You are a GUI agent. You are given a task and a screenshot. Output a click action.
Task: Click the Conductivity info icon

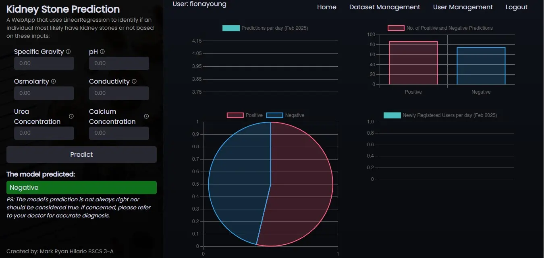(x=134, y=82)
